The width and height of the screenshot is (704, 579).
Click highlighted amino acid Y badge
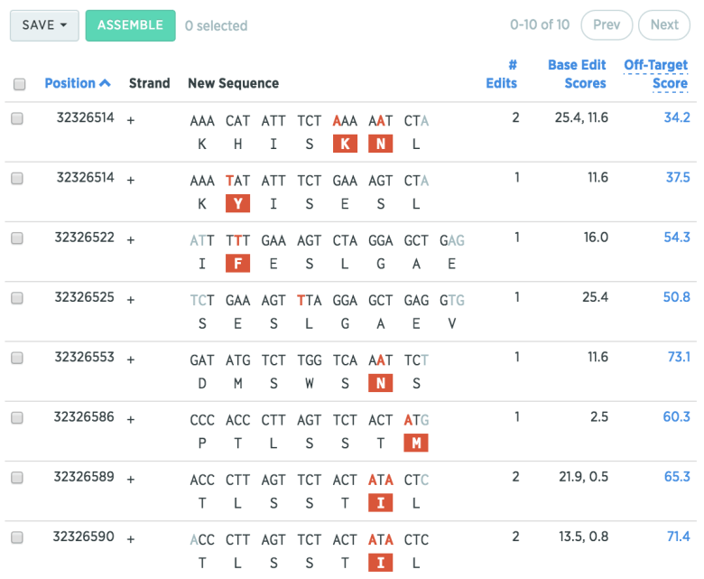pyautogui.click(x=237, y=203)
